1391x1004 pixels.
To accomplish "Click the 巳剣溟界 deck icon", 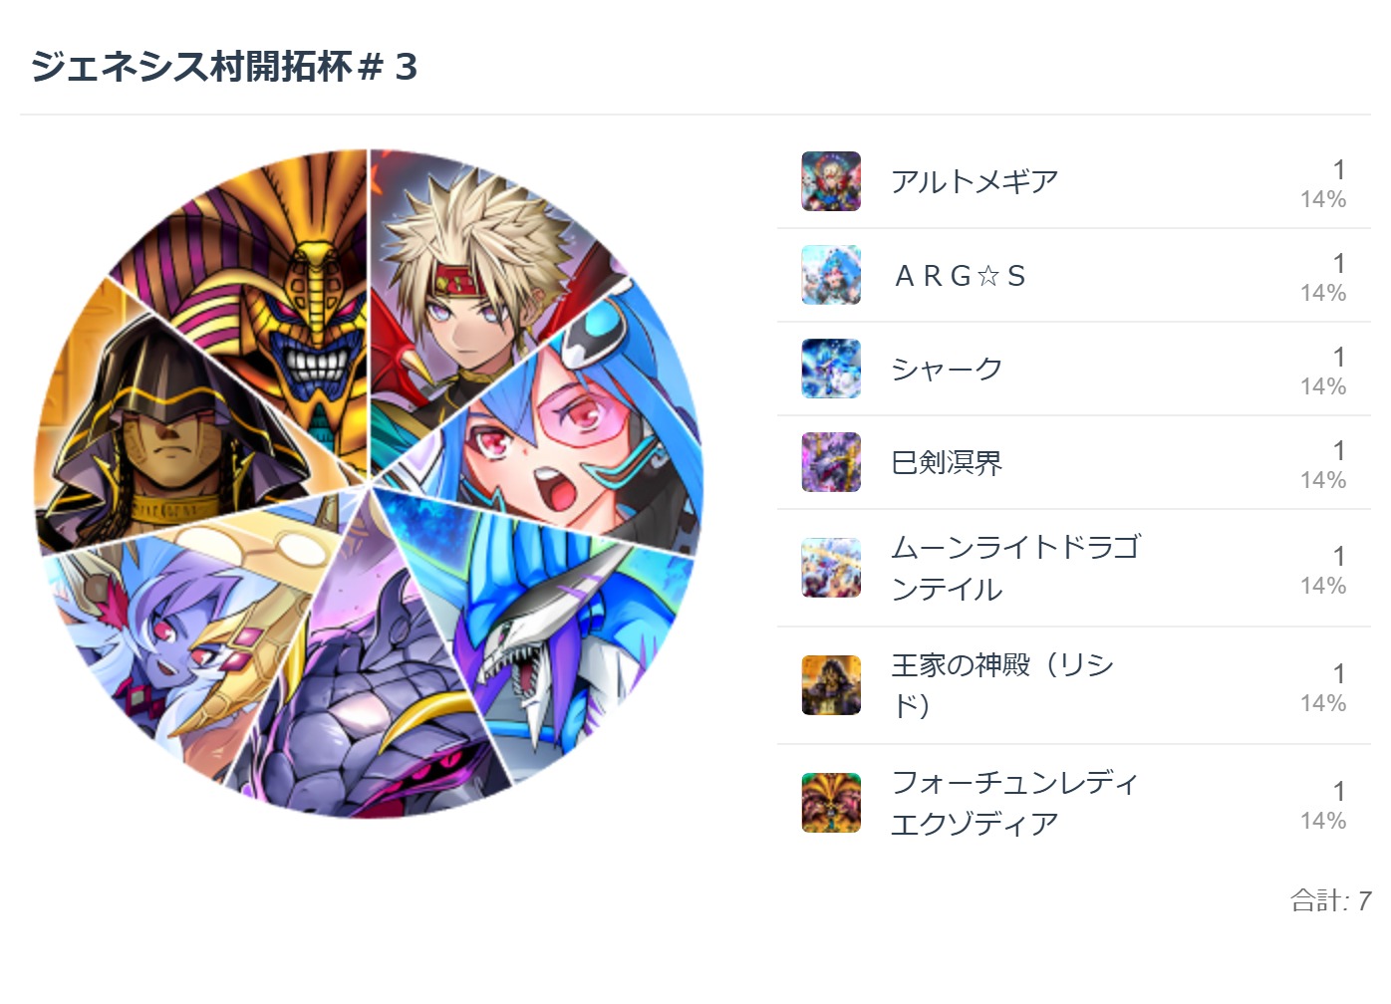I will (x=831, y=462).
